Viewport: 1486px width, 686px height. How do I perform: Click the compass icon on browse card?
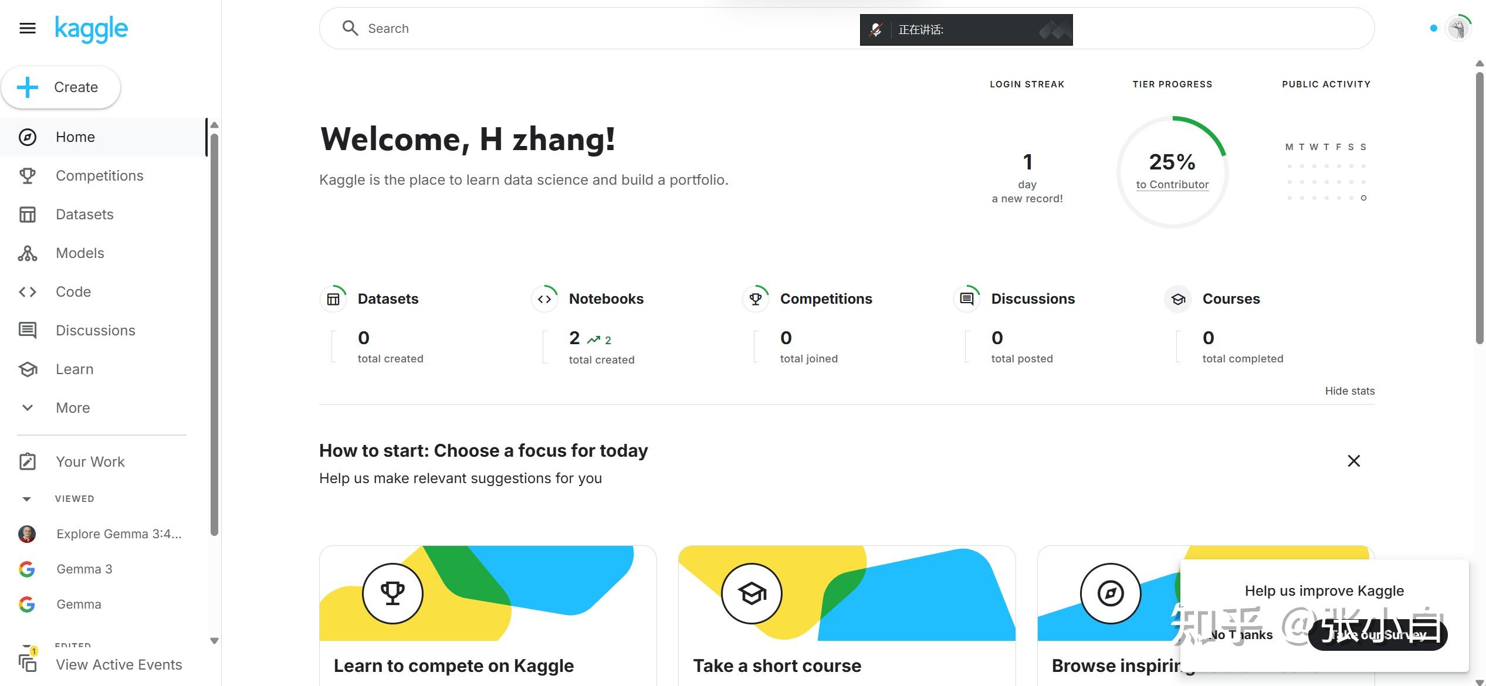pos(1110,593)
